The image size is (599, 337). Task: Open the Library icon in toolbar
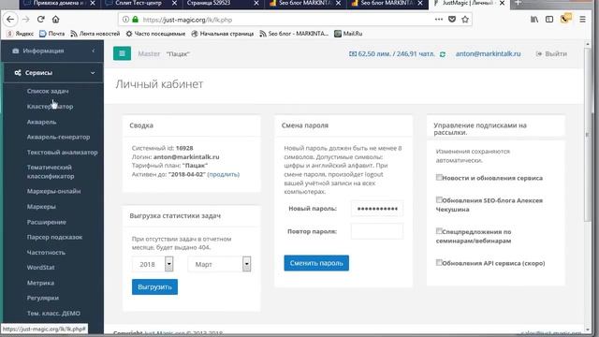pos(534,19)
